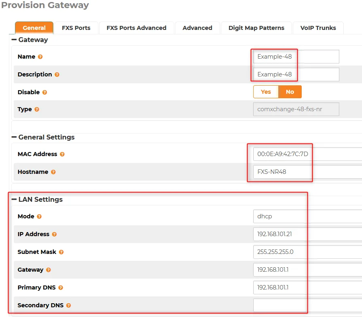This screenshot has width=362, height=317.
Task: Click the empty Secondary DNS field
Action: 307,305
